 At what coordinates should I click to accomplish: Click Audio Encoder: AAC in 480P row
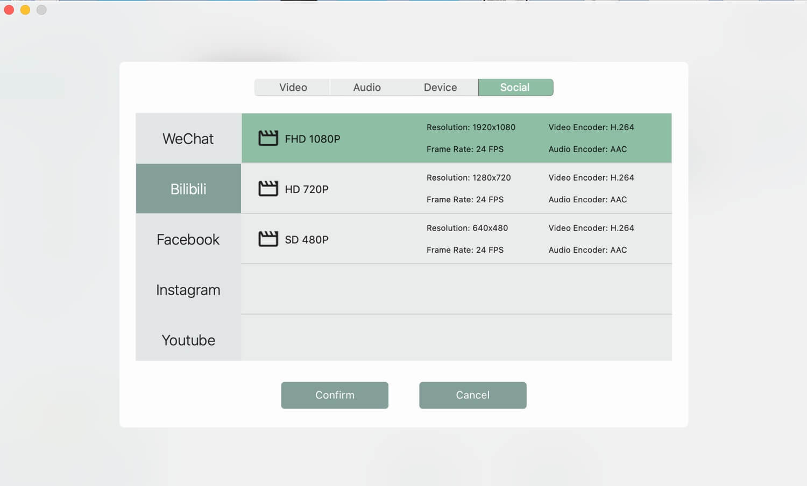point(587,250)
